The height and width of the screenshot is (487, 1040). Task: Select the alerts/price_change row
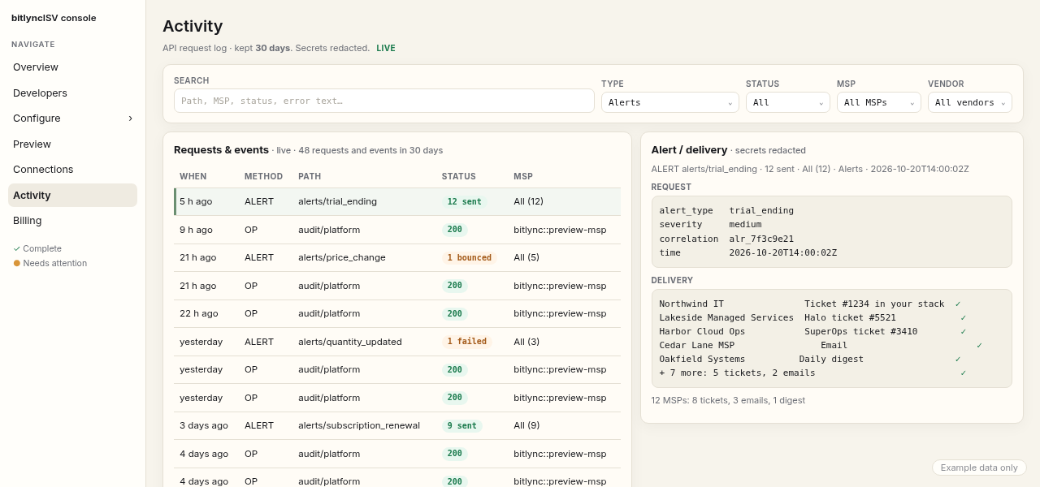pyautogui.click(x=397, y=257)
